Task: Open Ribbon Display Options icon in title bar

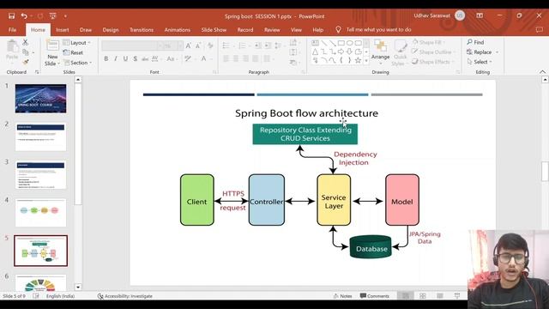Action: point(480,15)
